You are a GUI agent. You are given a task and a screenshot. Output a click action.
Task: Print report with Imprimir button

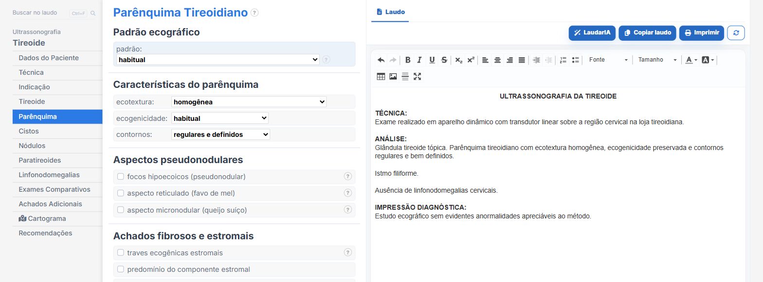pos(702,33)
